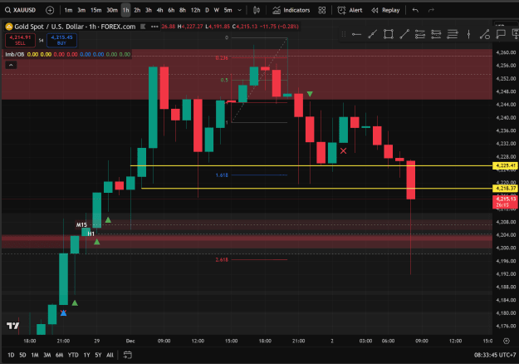
Task: Select the 5m timeframe
Action: coord(228,10)
